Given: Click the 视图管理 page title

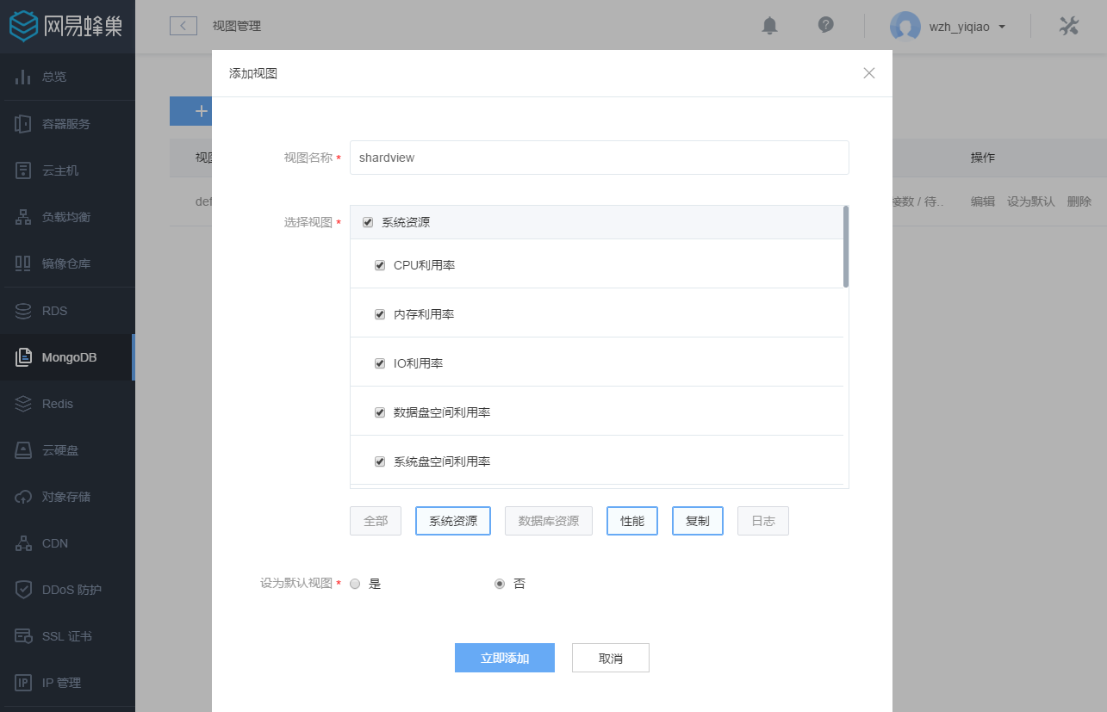Looking at the screenshot, I should [x=237, y=26].
